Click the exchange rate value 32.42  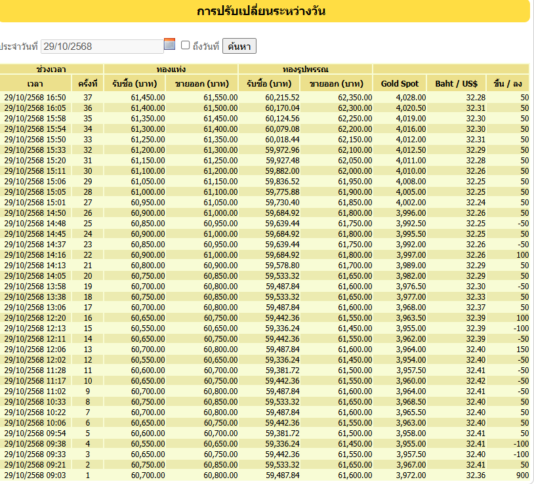[x=476, y=381]
